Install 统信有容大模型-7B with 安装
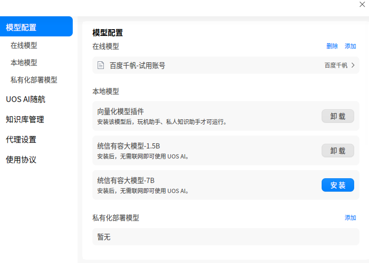369x263 pixels. 338,185
